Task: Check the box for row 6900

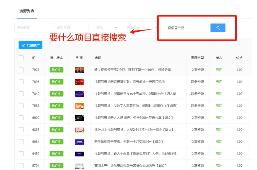Action: (21, 118)
